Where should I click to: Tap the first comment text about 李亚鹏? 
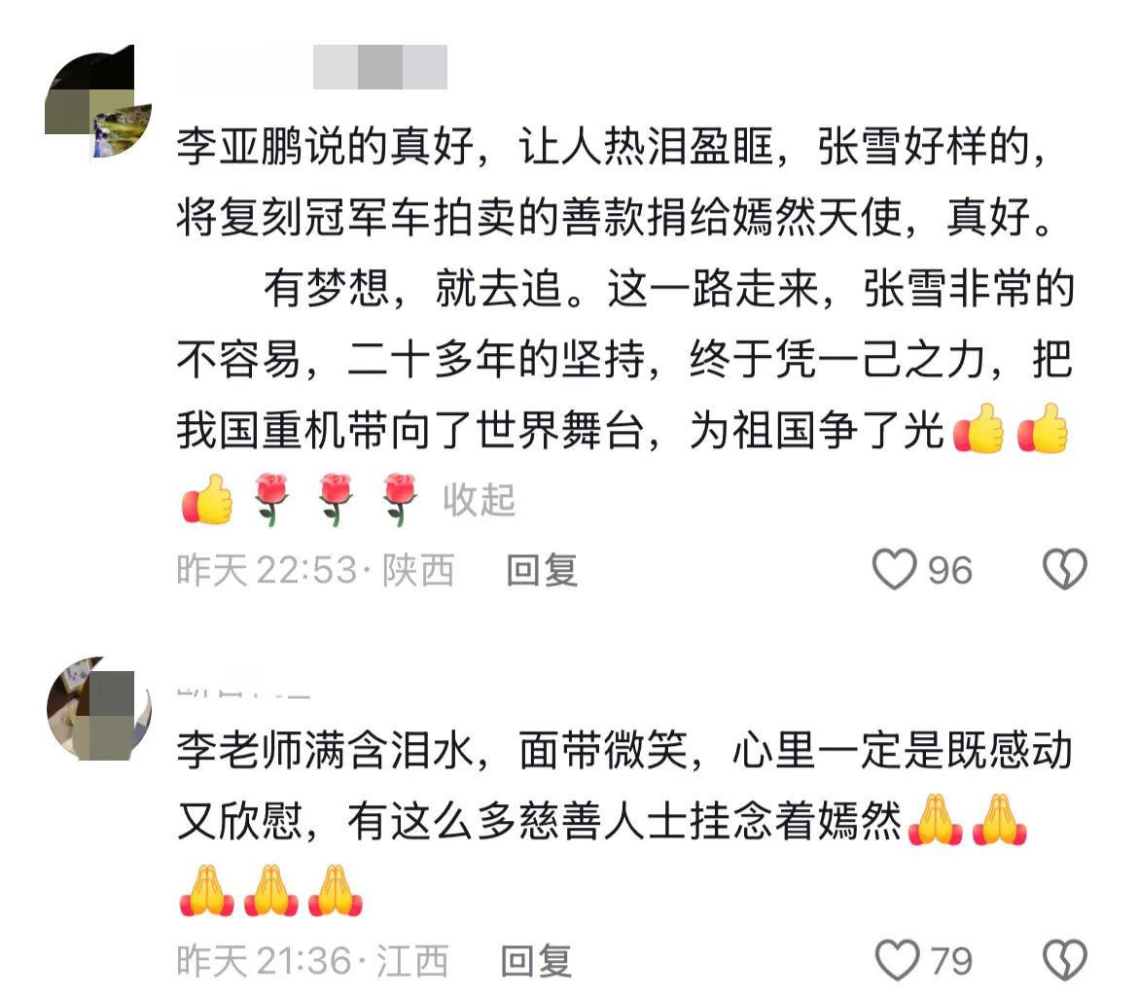click(624, 323)
